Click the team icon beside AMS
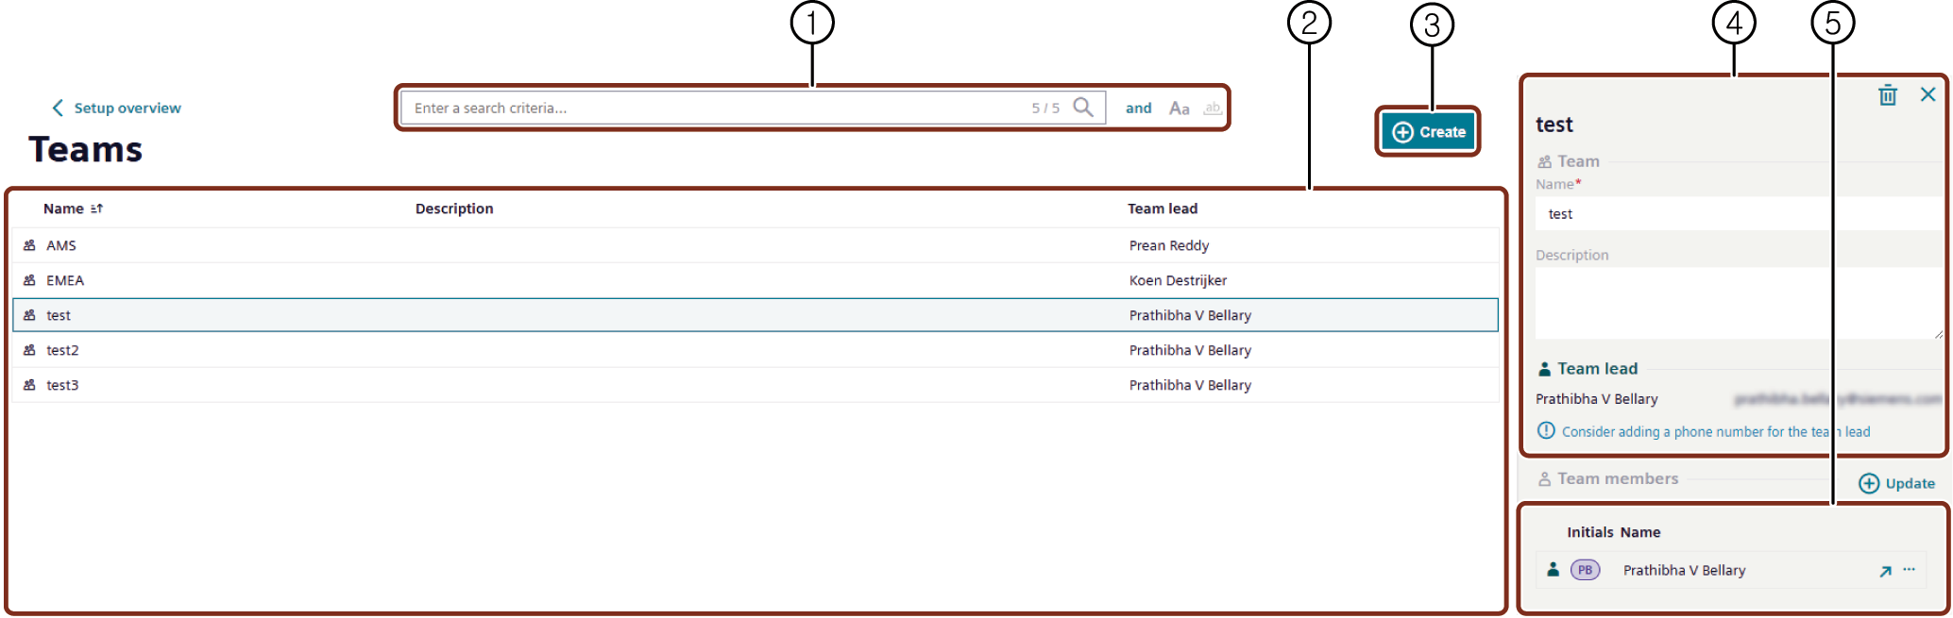This screenshot has height=618, width=1953. (x=29, y=245)
